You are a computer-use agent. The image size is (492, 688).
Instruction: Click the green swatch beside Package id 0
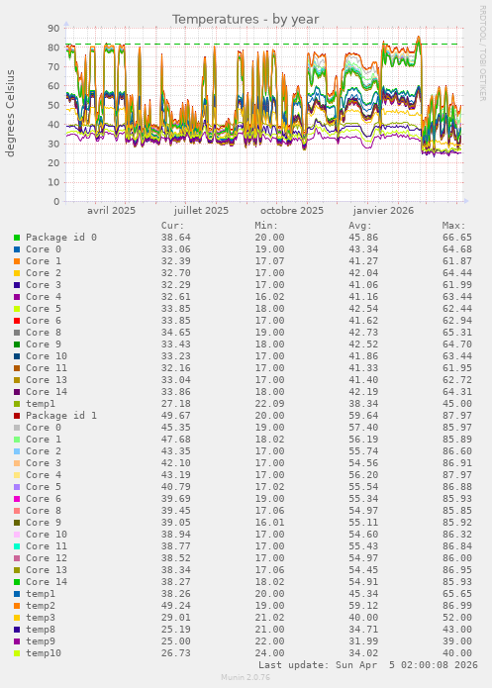17,238
